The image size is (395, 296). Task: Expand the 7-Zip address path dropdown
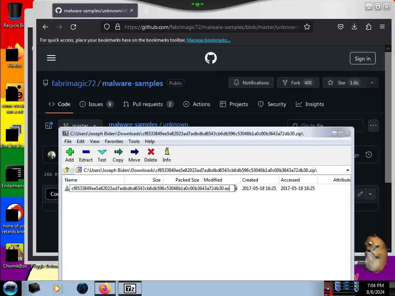348,170
